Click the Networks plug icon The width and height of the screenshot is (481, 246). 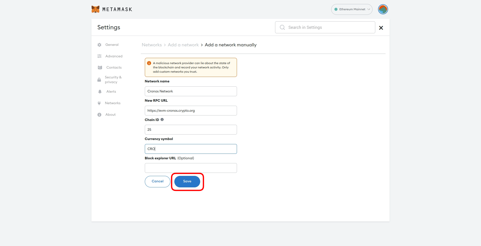tap(99, 103)
